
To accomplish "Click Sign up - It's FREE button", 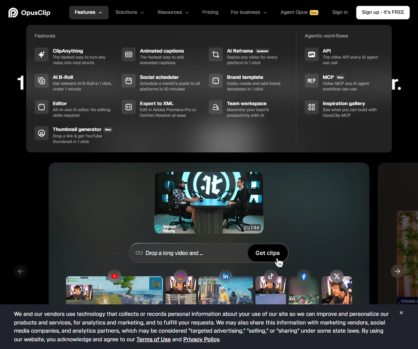I will (x=383, y=12).
